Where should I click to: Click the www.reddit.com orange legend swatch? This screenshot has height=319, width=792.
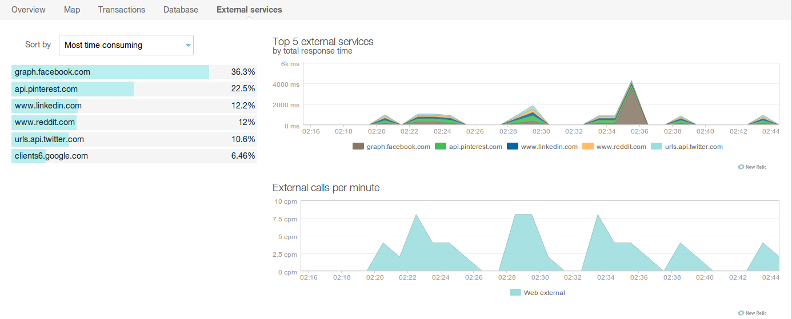click(588, 147)
